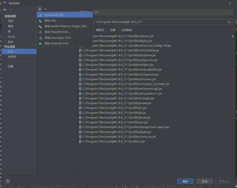
Task: Switch to the 源路径 tab
Action: coord(100,30)
